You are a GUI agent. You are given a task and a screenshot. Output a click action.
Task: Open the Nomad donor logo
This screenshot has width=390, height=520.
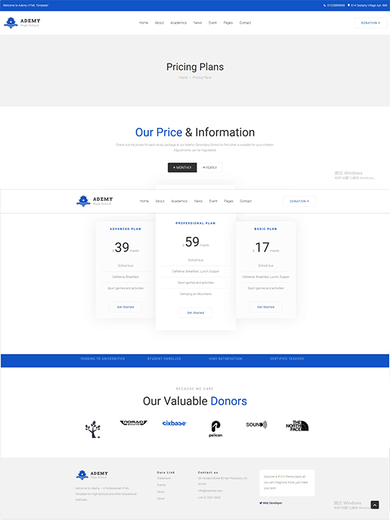click(134, 422)
